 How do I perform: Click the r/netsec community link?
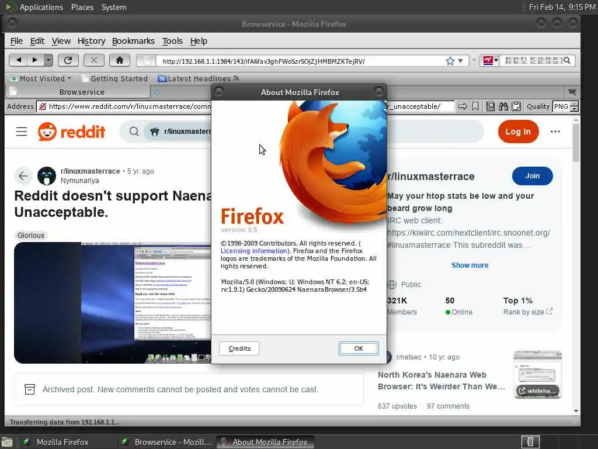pyautogui.click(x=408, y=357)
